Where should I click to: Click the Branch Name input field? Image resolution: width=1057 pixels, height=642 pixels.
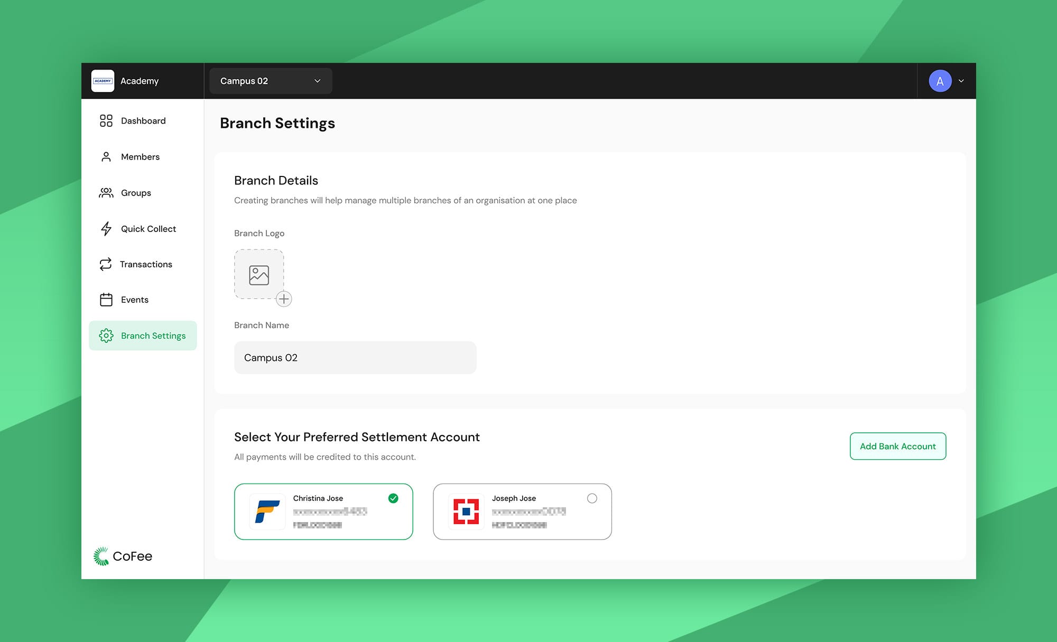click(355, 358)
